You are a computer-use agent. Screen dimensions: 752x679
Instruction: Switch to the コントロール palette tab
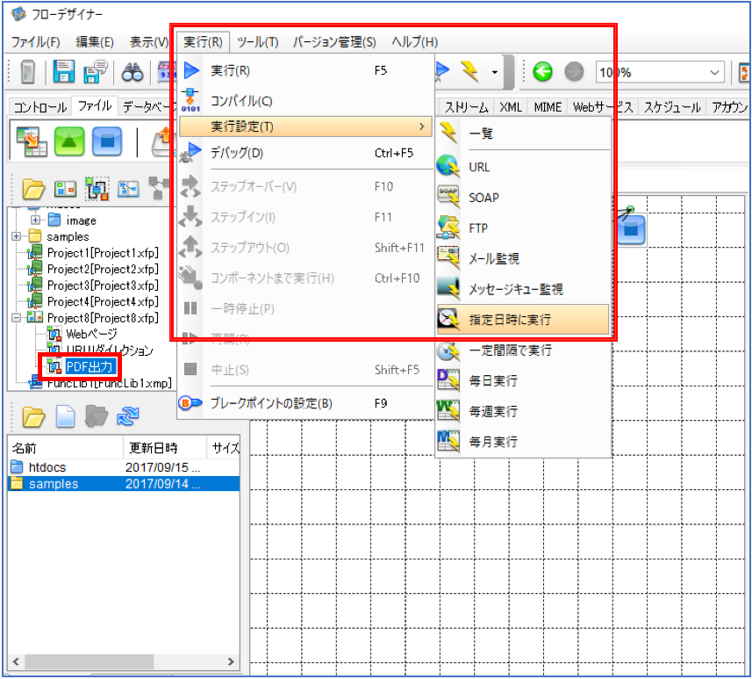(39, 106)
